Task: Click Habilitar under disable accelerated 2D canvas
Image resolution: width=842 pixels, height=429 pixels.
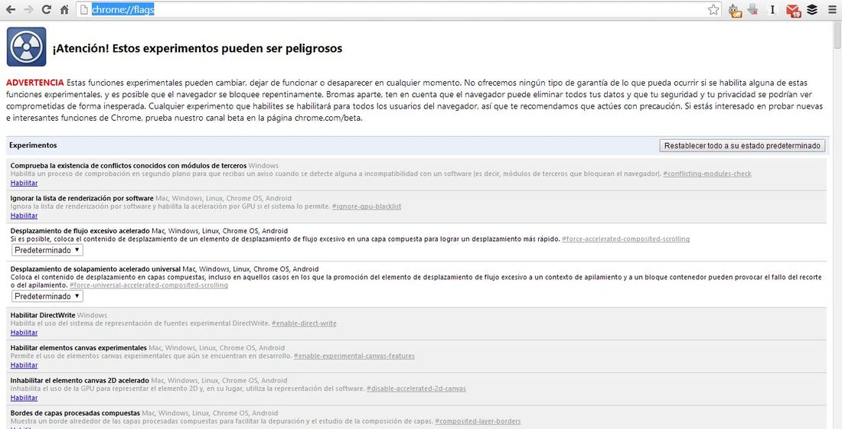Action: pos(24,398)
